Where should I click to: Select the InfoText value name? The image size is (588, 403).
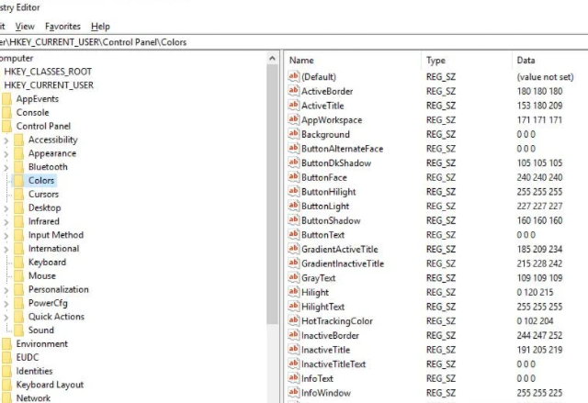[317, 378]
